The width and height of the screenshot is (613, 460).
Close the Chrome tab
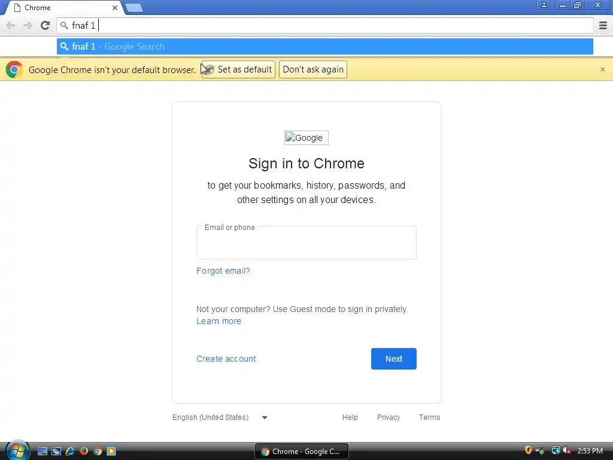tap(115, 8)
